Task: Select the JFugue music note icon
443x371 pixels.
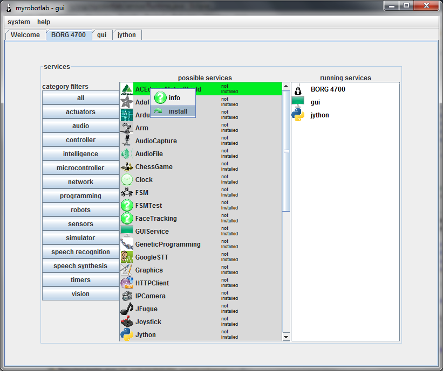Action: (126, 309)
